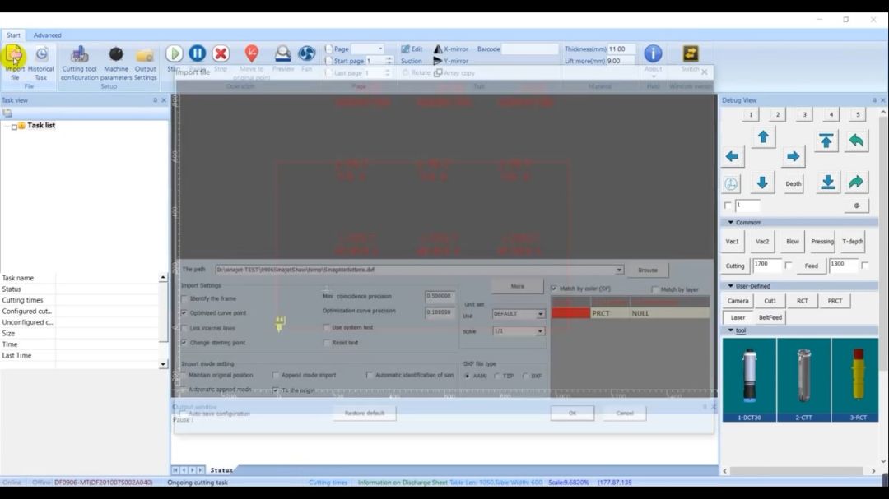Click the blue Pause button in ribbon
Viewport: 889px width, 499px height.
(198, 53)
